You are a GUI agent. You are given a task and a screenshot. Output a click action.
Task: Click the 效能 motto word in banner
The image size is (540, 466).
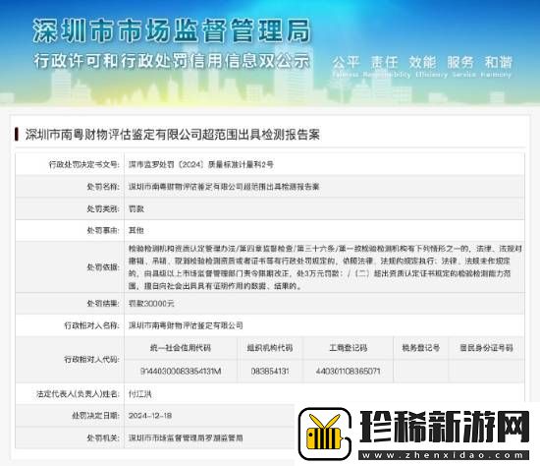[422, 63]
